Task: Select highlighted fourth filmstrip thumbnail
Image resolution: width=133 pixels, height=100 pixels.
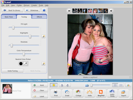Action: pos(90,11)
